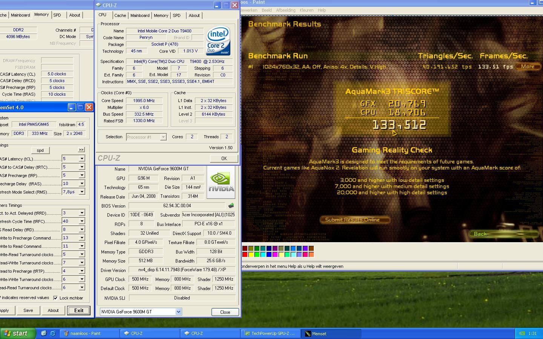Click the SPD tab in background CPU-Z window
The height and width of the screenshot is (339, 543).
[57, 15]
